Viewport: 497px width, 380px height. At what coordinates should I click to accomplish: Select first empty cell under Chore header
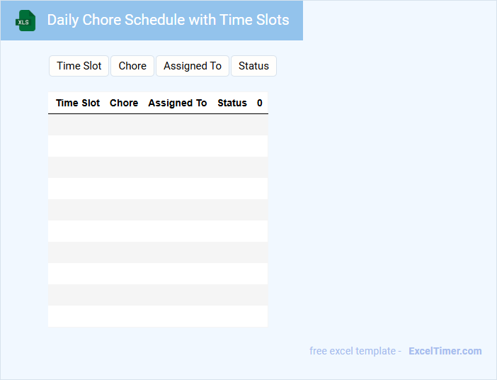(x=124, y=125)
